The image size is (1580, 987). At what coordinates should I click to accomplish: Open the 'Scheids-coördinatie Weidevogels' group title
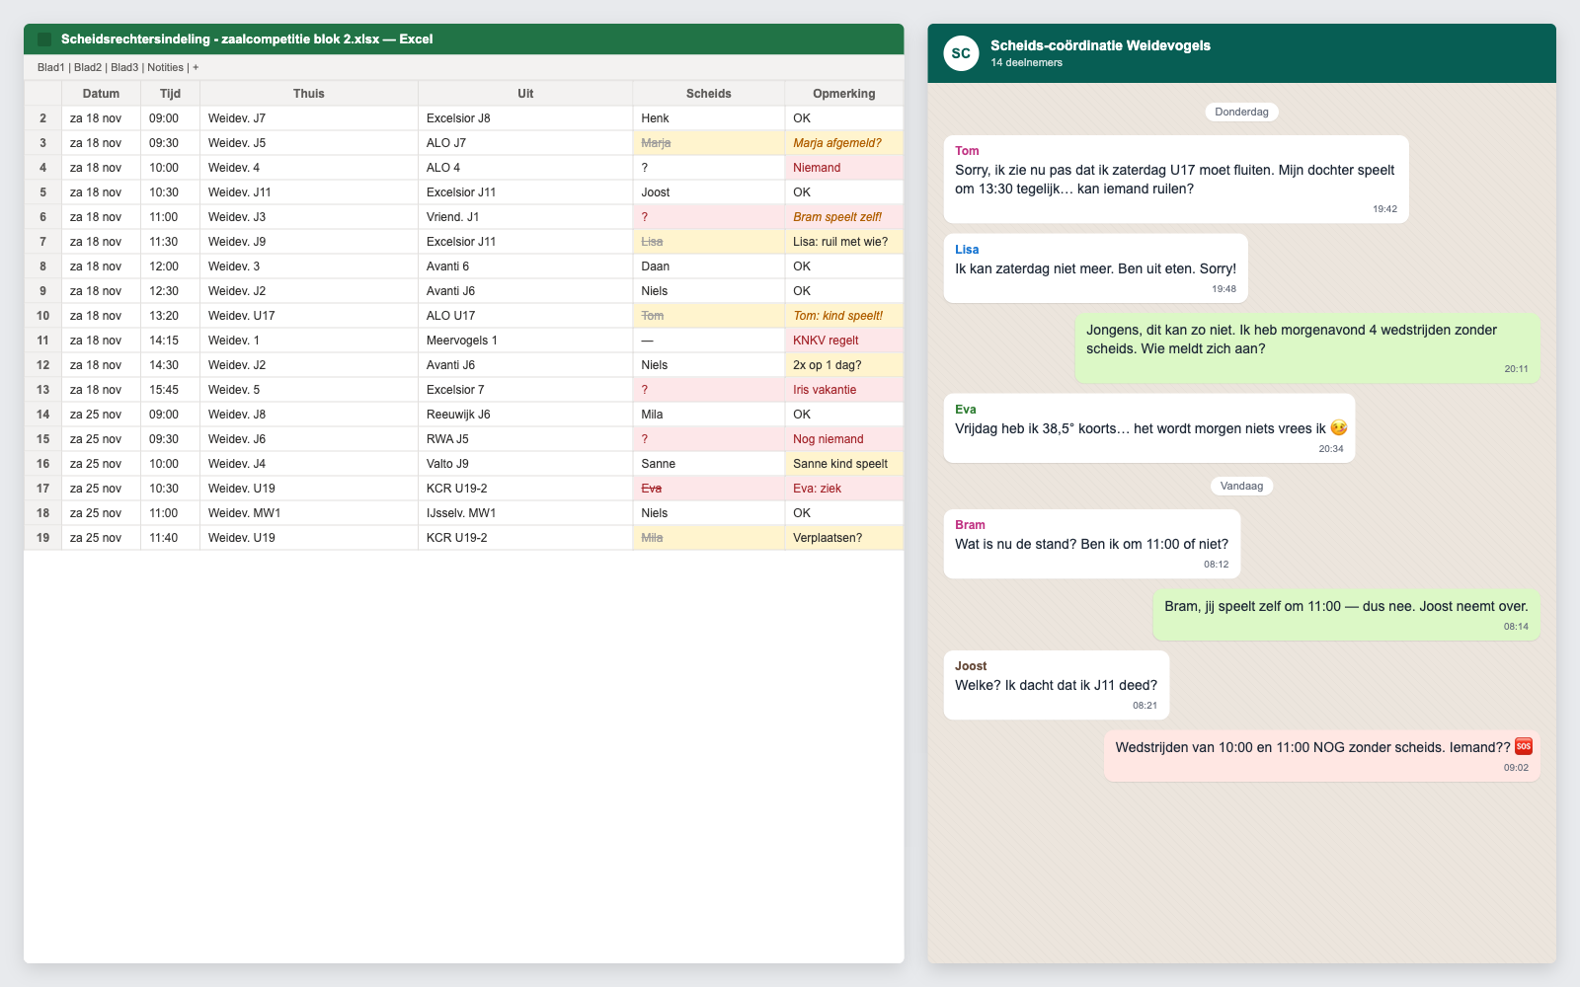1100,45
